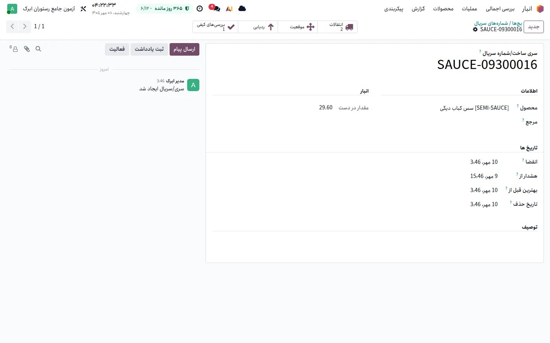Open the انبار app home icon
Screen dimensions: 550x343
pyautogui.click(x=540, y=9)
